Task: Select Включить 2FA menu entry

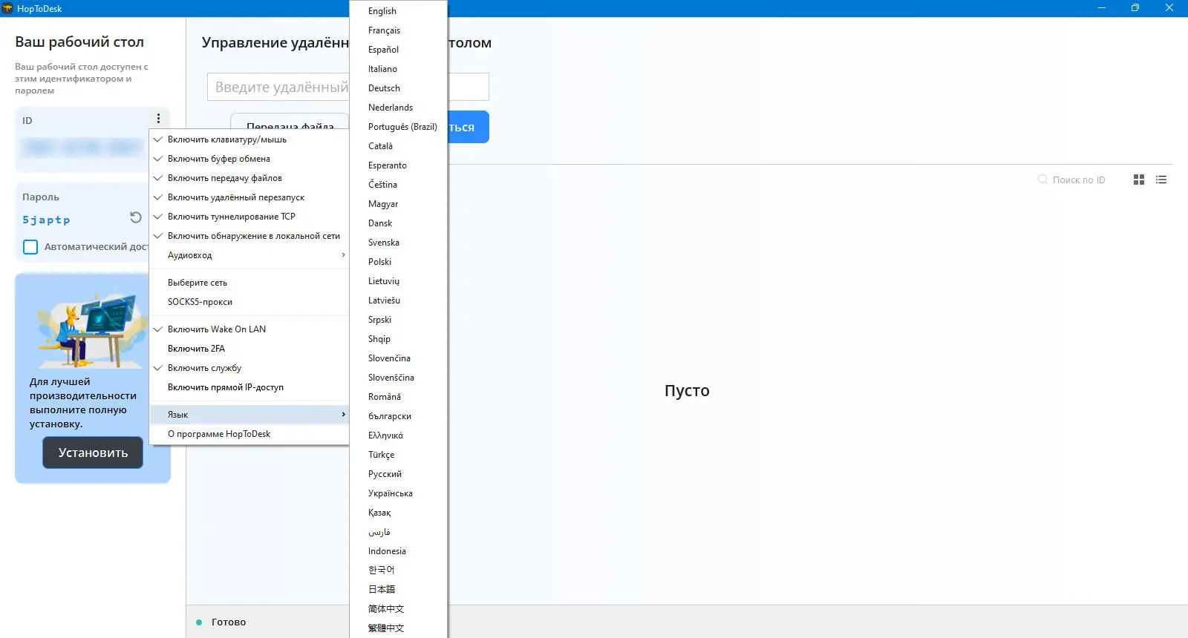Action: (249, 349)
